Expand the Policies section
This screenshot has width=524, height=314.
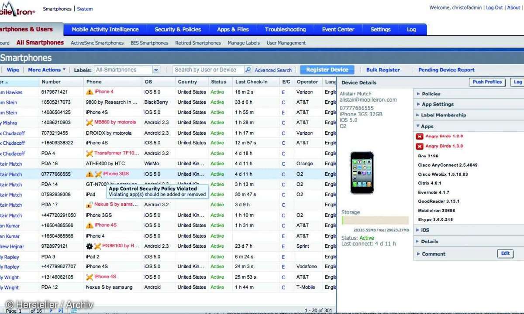pos(469,94)
